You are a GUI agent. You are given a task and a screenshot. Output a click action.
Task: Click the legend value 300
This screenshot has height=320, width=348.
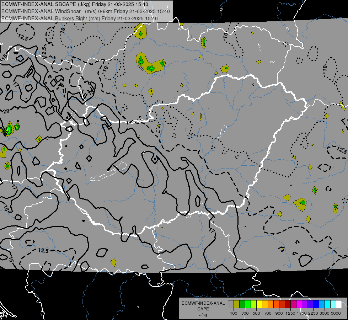tap(245, 313)
